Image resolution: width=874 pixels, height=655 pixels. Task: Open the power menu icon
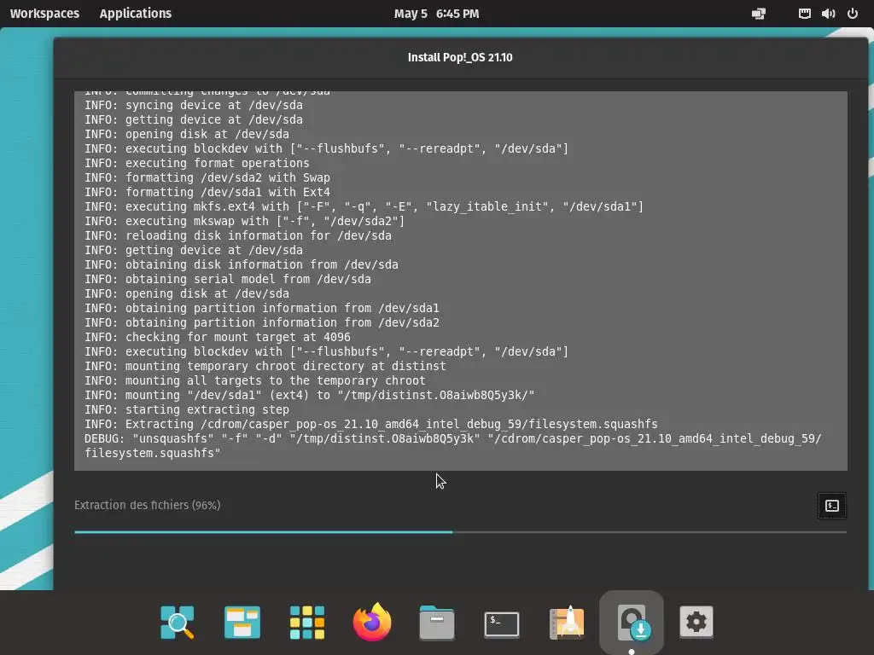[x=853, y=14]
